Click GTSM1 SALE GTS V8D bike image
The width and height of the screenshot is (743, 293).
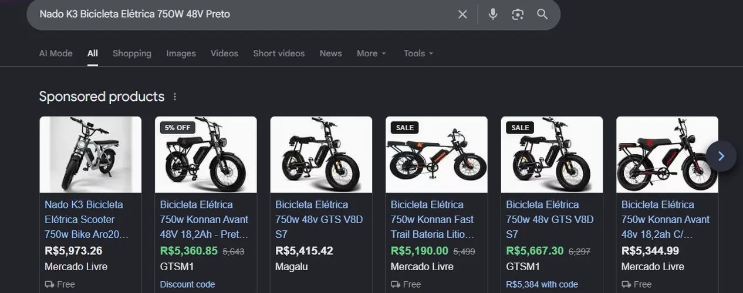[x=552, y=155]
